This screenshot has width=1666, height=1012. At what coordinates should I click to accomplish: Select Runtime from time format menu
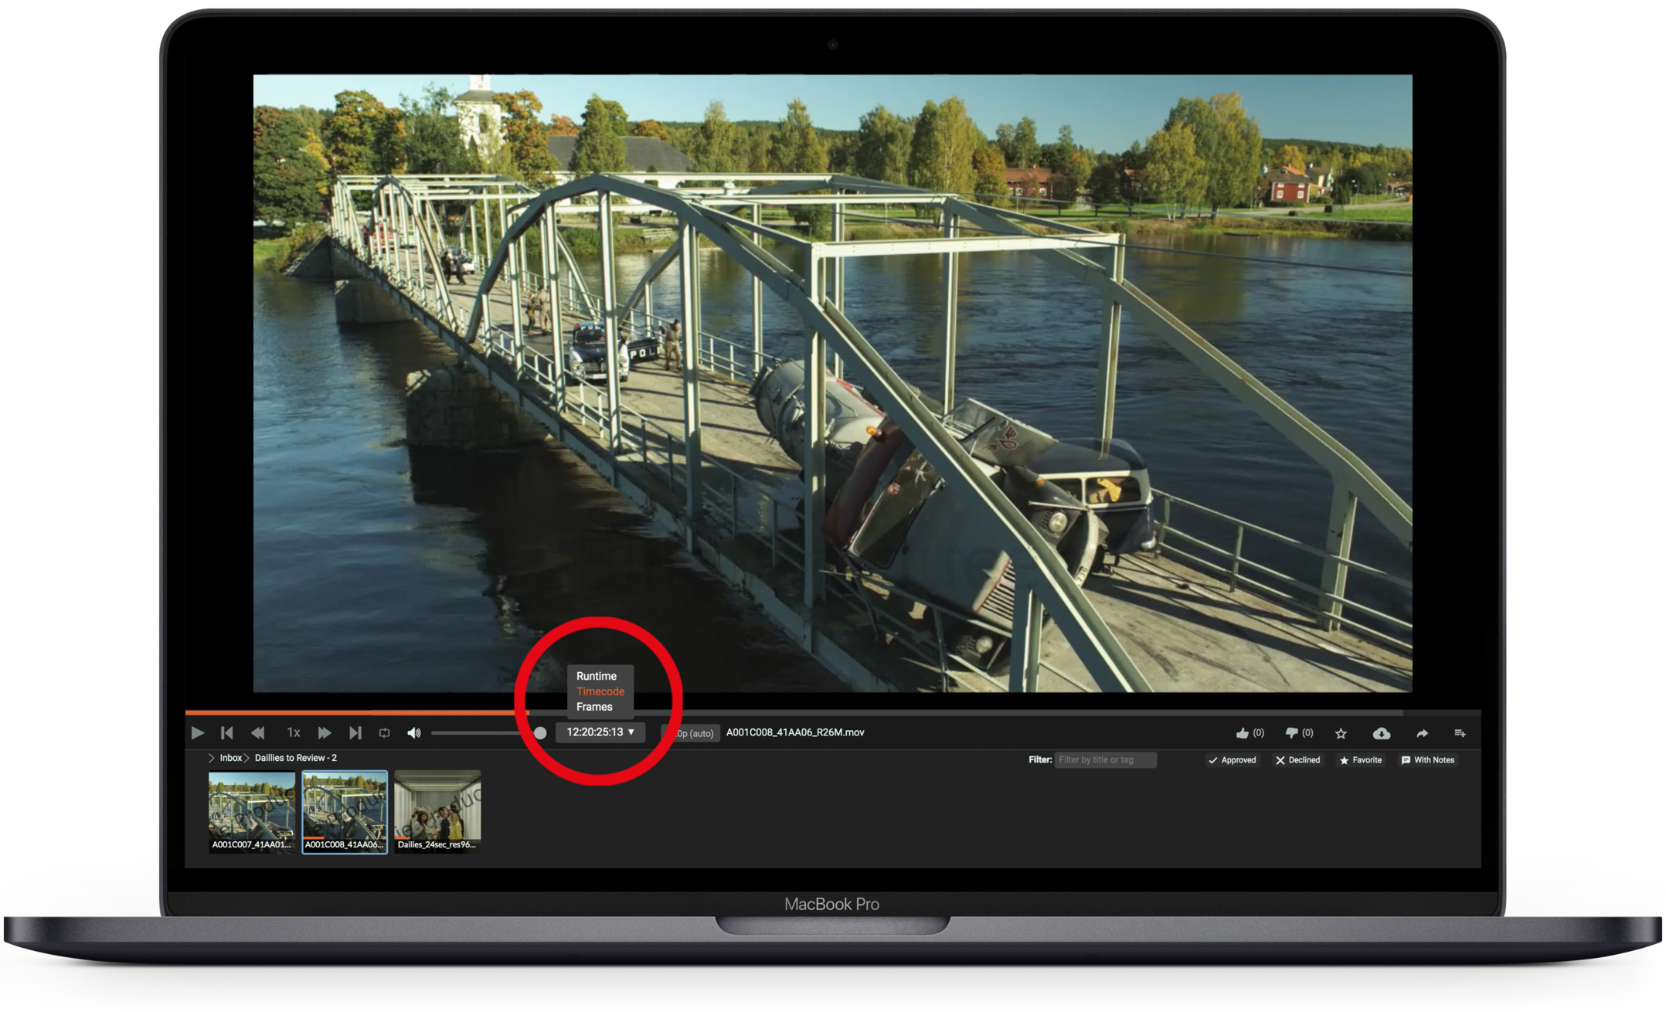[x=596, y=676]
